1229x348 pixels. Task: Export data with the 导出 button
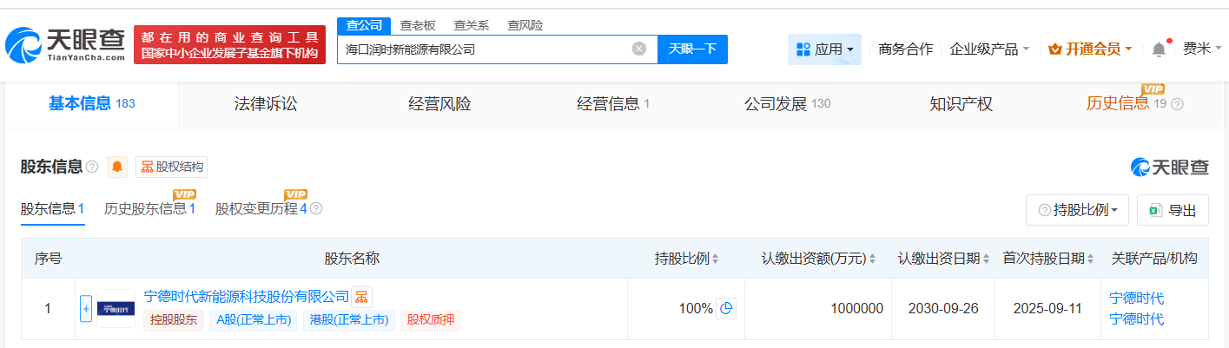click(1173, 210)
